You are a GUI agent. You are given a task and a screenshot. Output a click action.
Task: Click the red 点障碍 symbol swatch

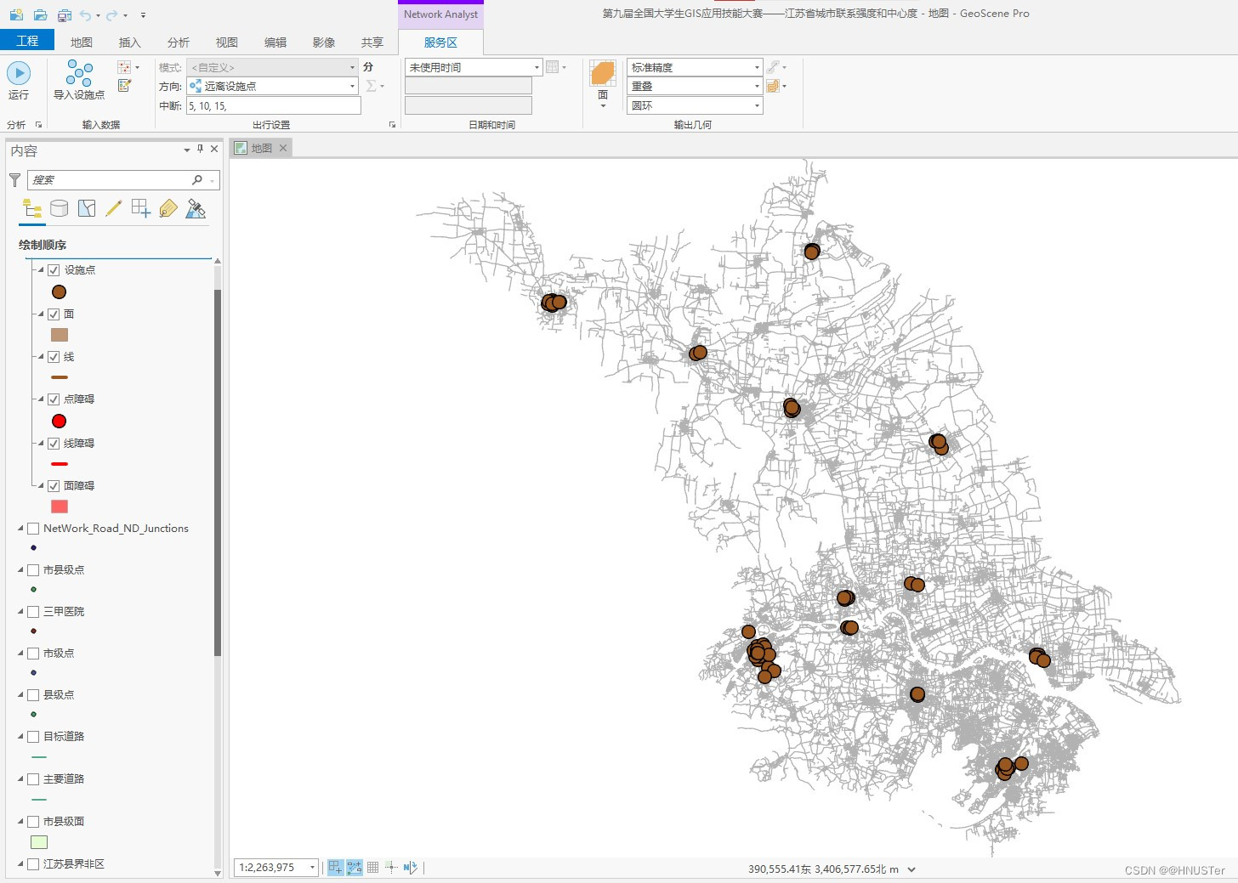pyautogui.click(x=59, y=421)
